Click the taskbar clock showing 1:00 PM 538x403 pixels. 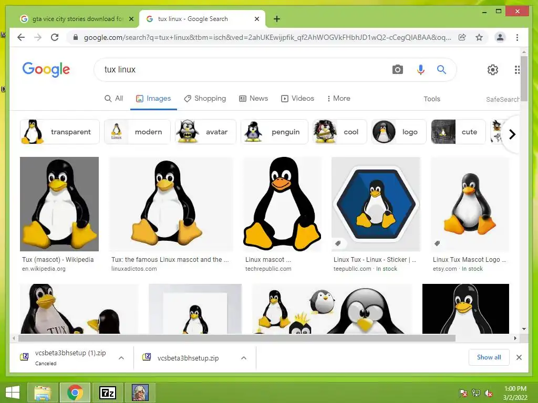pos(515,393)
